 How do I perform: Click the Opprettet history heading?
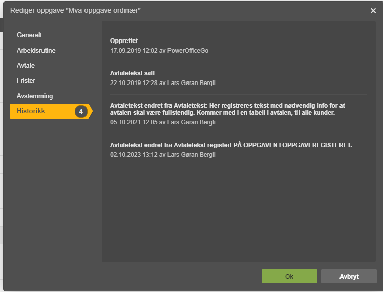[x=124, y=41]
